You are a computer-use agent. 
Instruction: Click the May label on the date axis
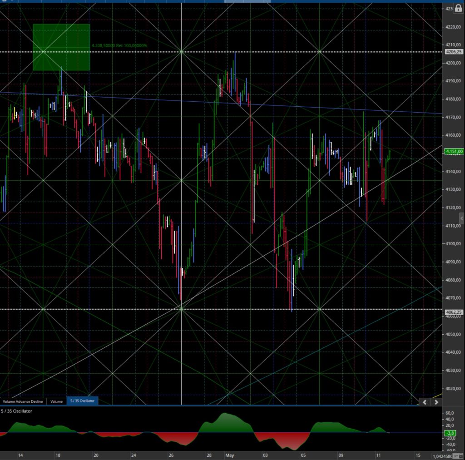pyautogui.click(x=230, y=455)
